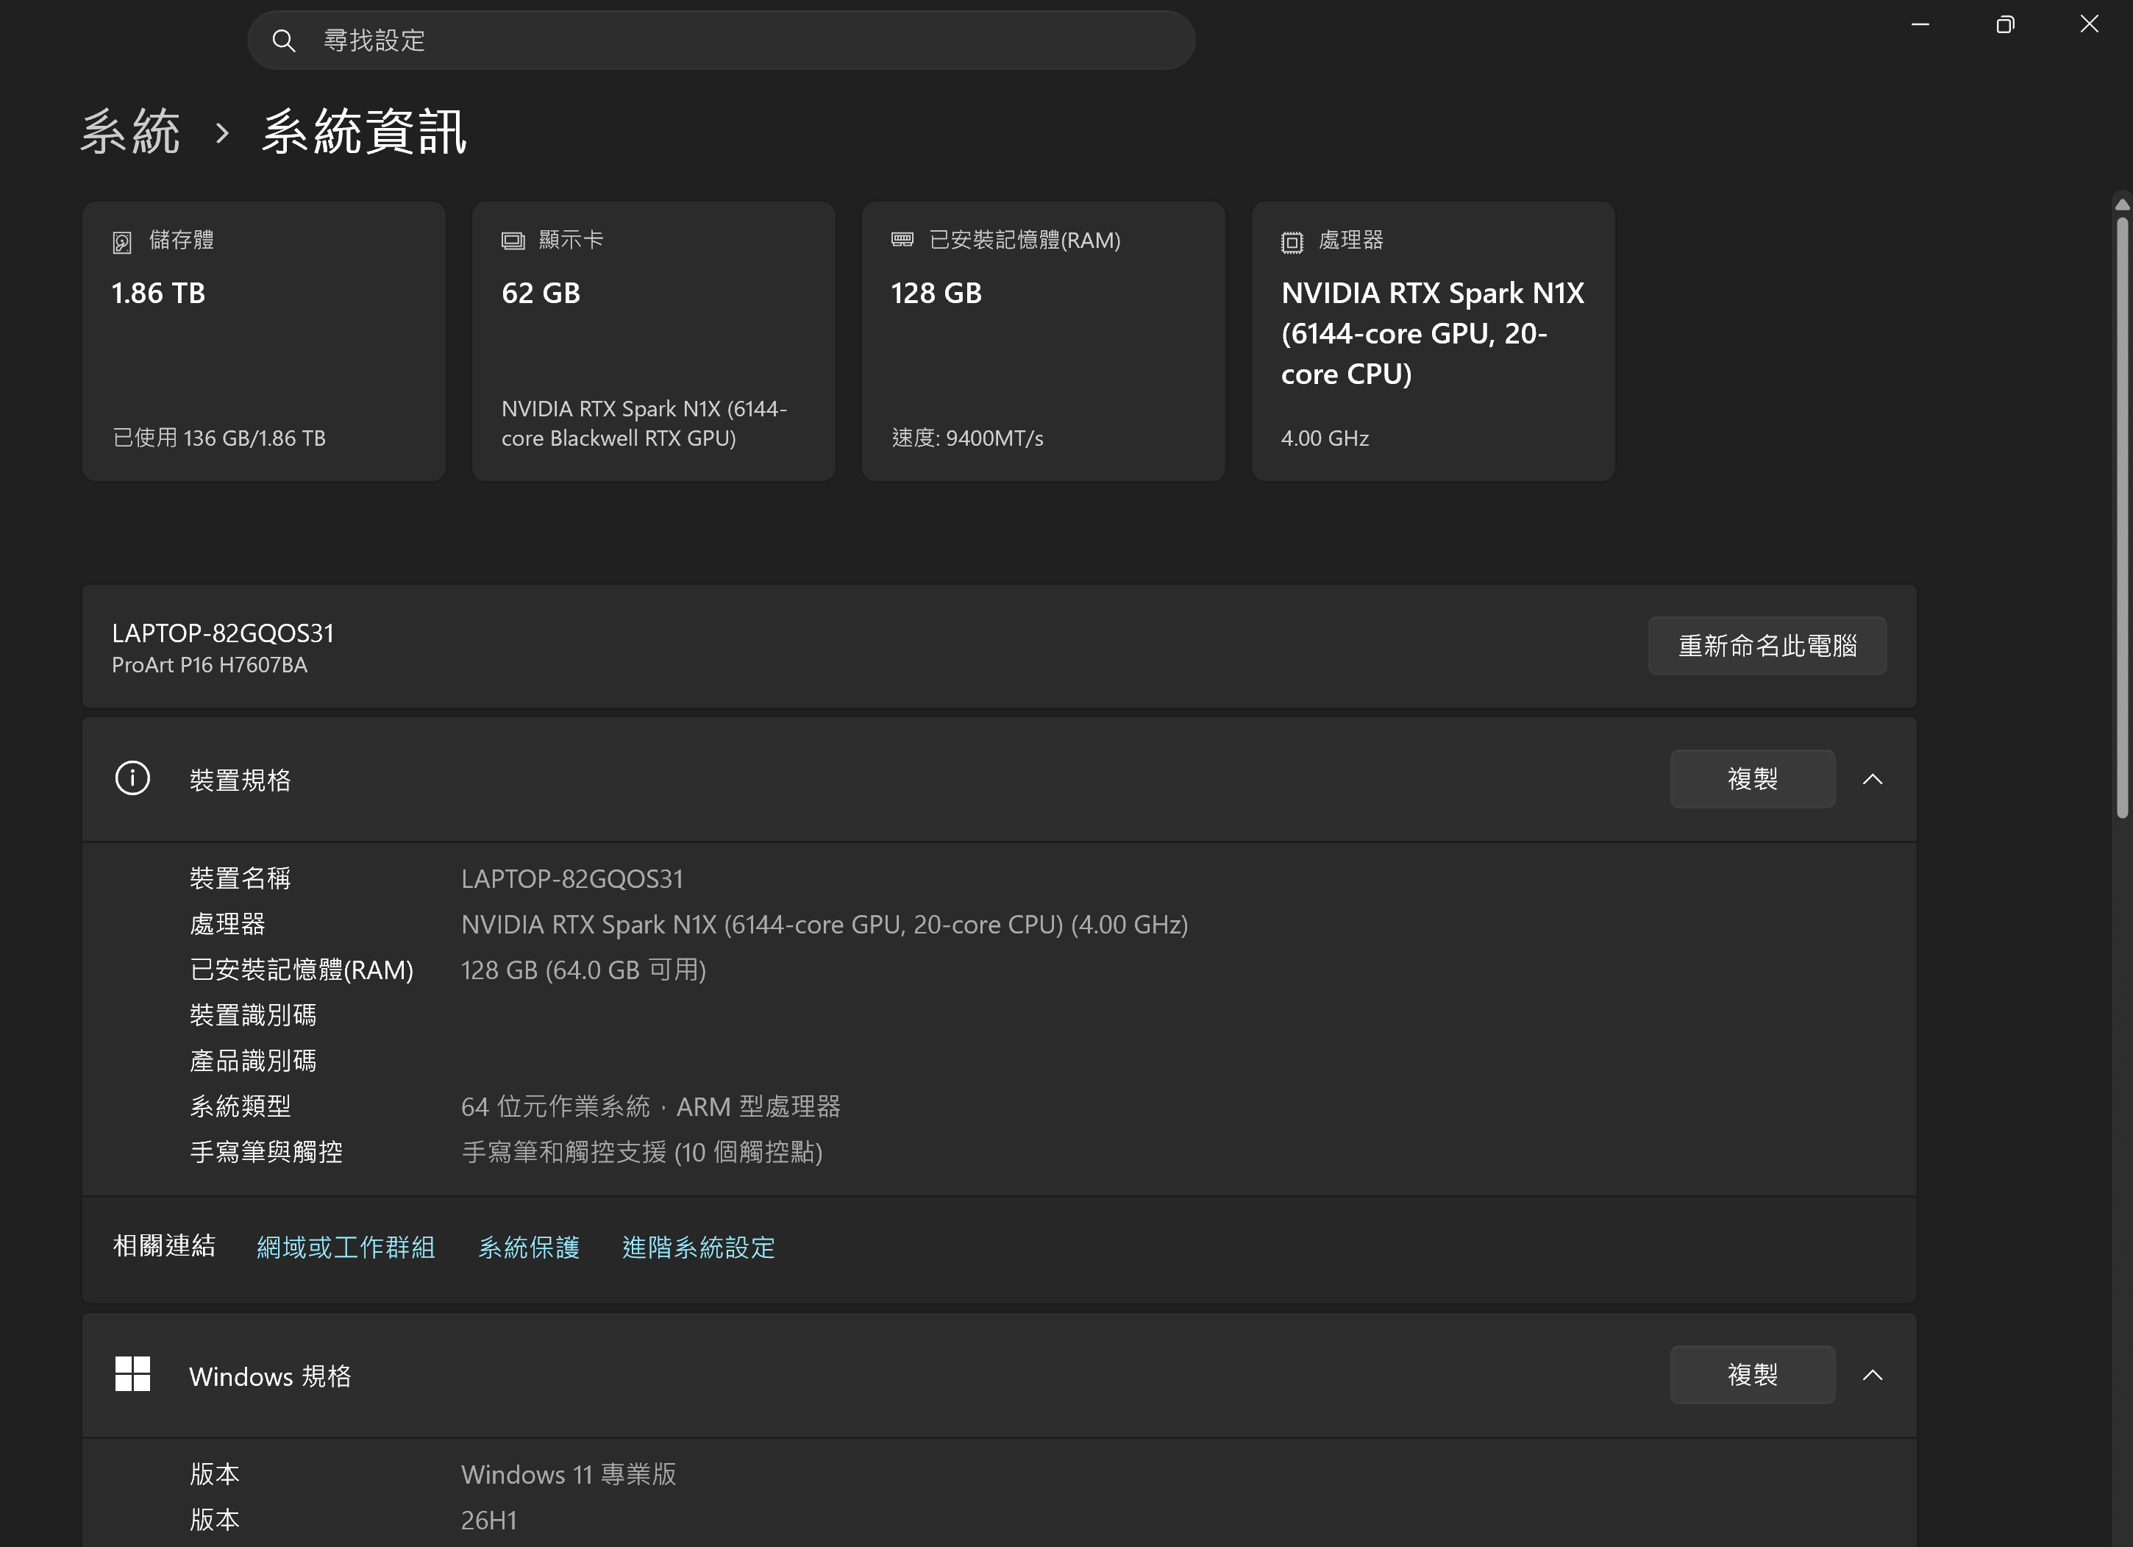Click the processor (處理器) chip icon
Screen dimensions: 2133x1547
point(1292,242)
